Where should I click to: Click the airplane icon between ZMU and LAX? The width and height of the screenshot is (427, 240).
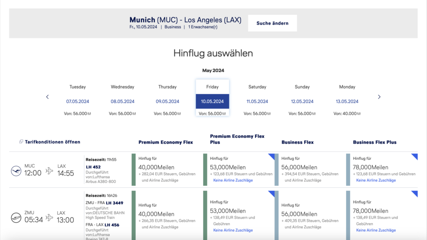pyautogui.click(x=50, y=217)
